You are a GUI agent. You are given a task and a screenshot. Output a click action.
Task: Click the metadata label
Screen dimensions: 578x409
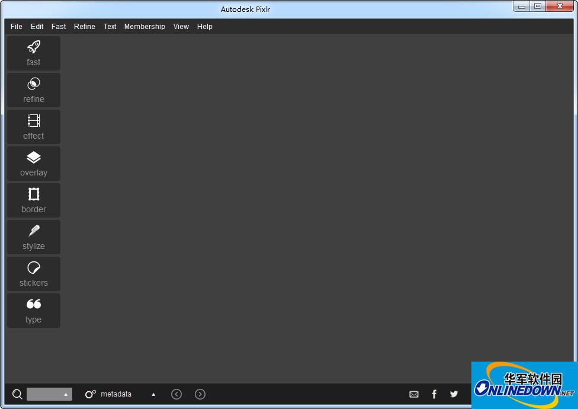pyautogui.click(x=115, y=394)
